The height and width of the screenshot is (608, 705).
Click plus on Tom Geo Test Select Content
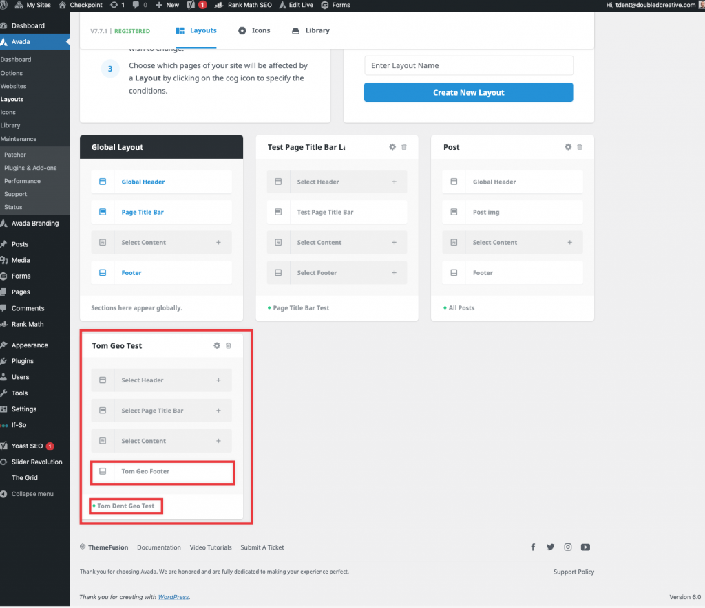(218, 441)
